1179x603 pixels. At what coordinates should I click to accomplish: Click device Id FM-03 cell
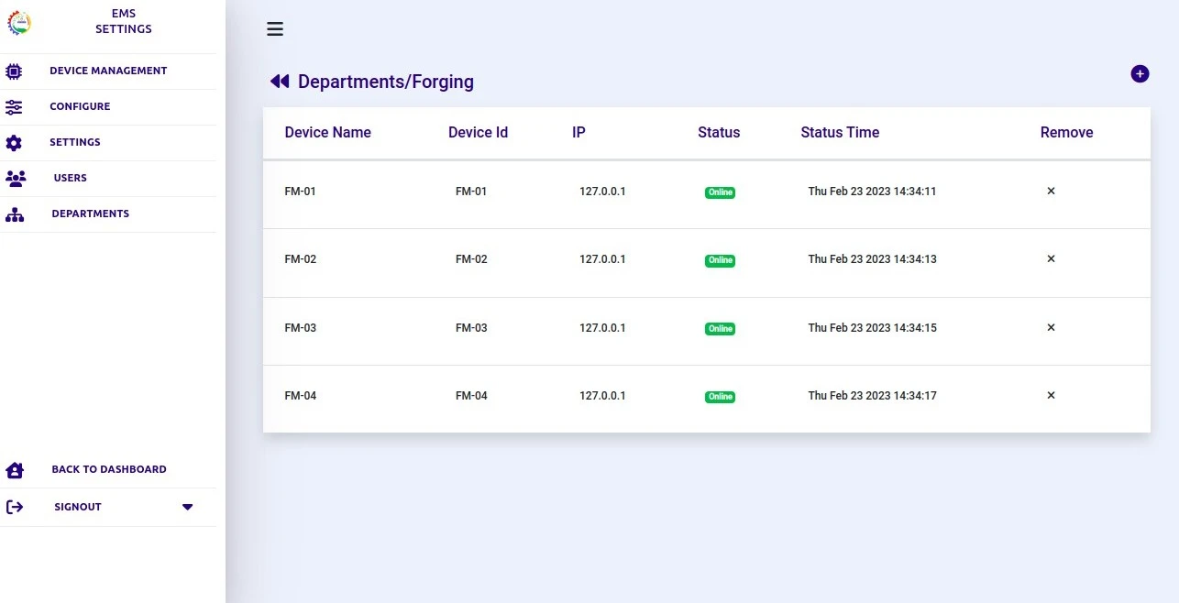point(471,328)
